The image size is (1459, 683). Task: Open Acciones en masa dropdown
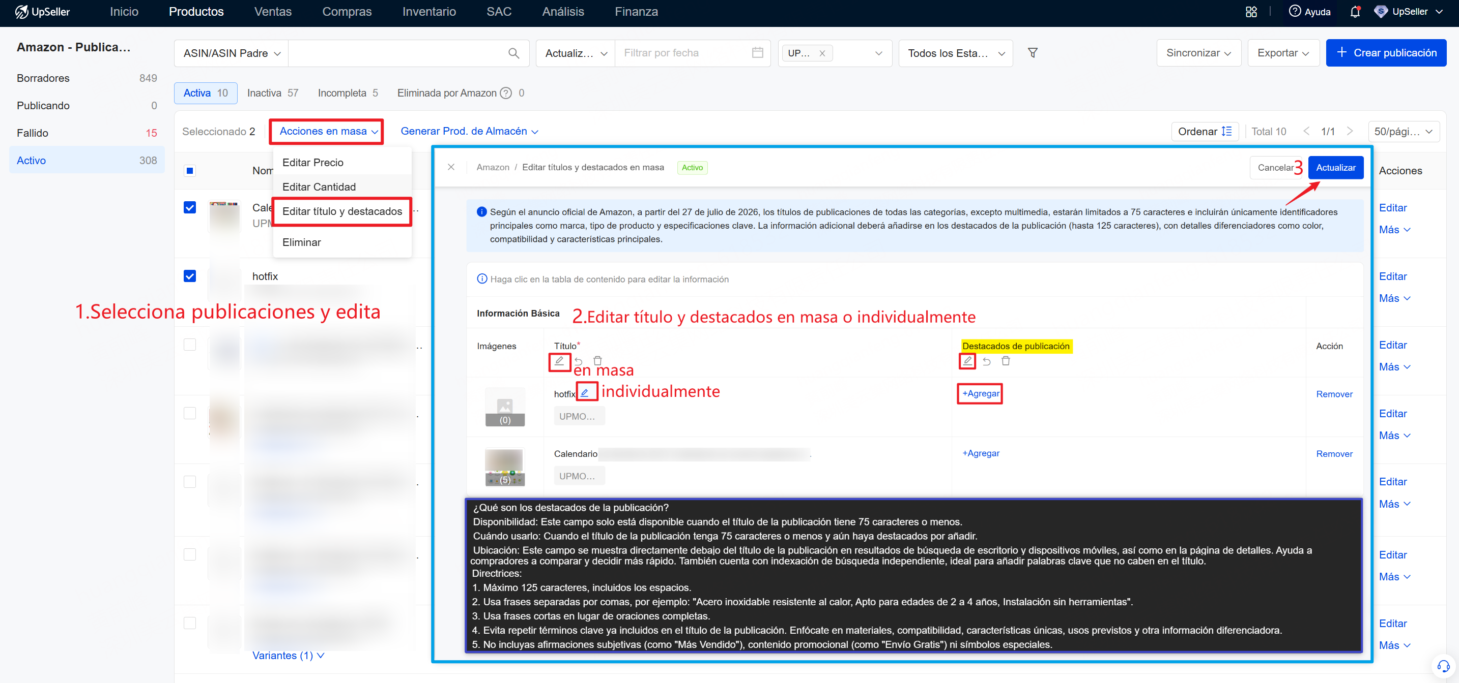point(329,131)
